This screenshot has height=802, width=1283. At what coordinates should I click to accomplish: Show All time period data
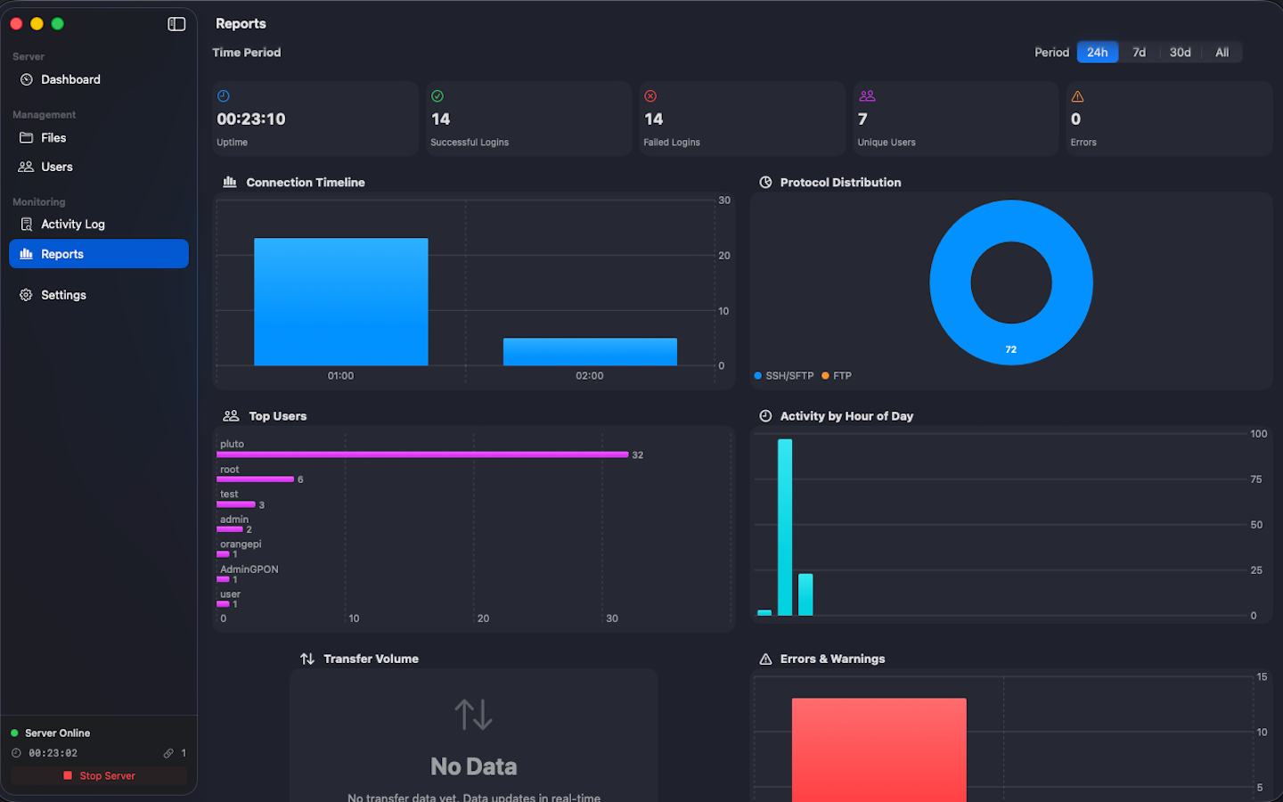1222,53
